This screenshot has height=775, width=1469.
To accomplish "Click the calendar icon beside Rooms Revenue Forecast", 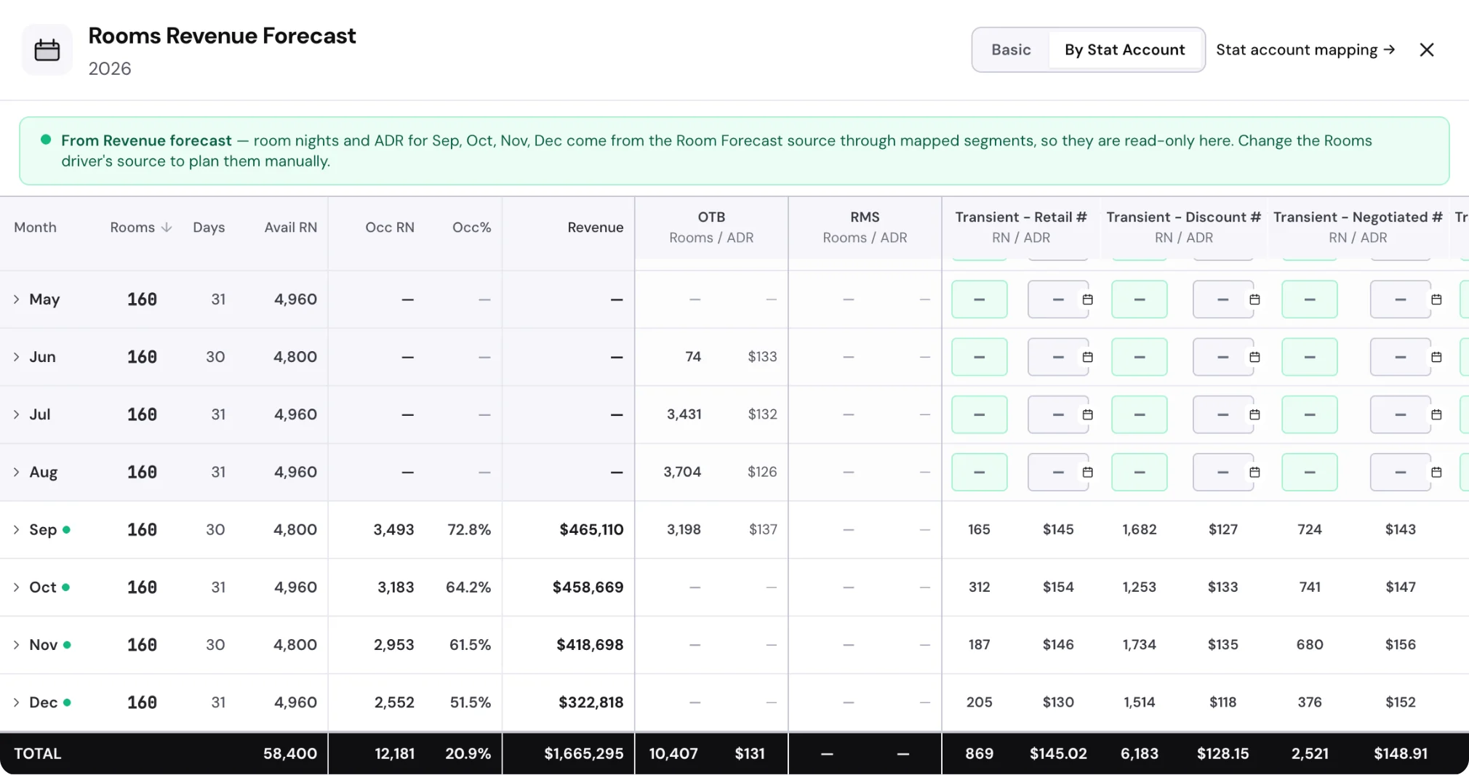I will pos(47,50).
